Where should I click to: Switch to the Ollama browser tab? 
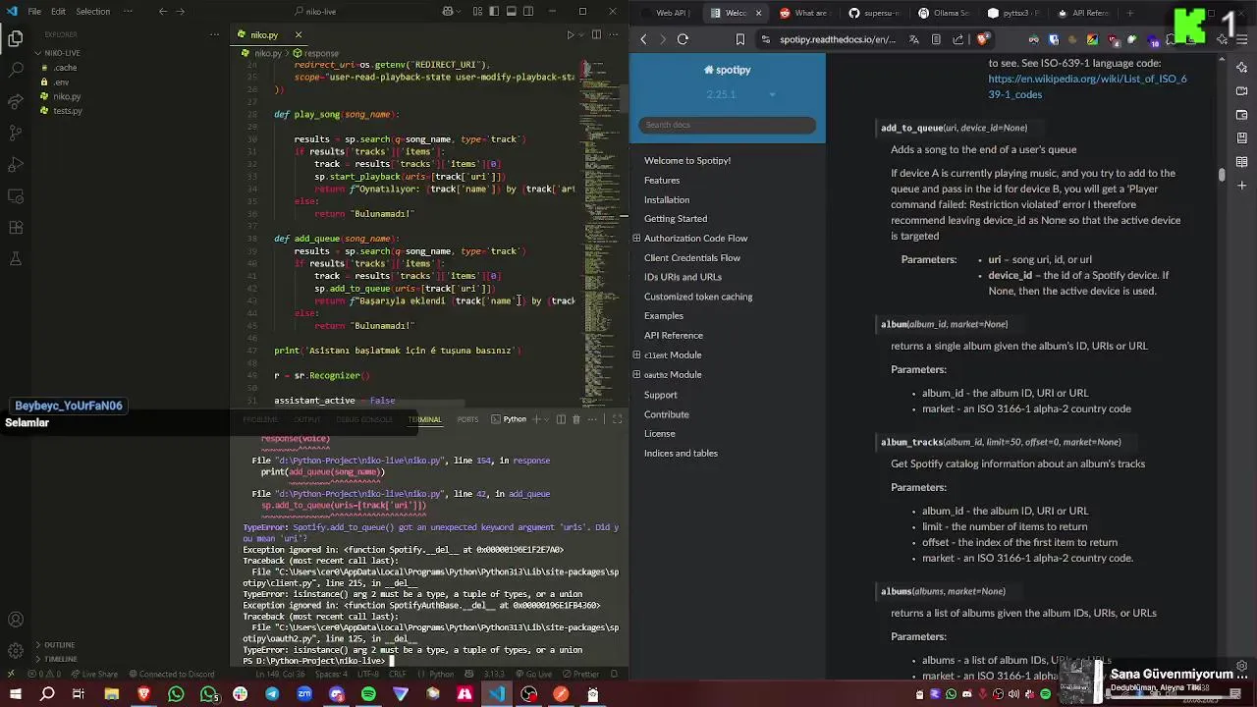944,13
